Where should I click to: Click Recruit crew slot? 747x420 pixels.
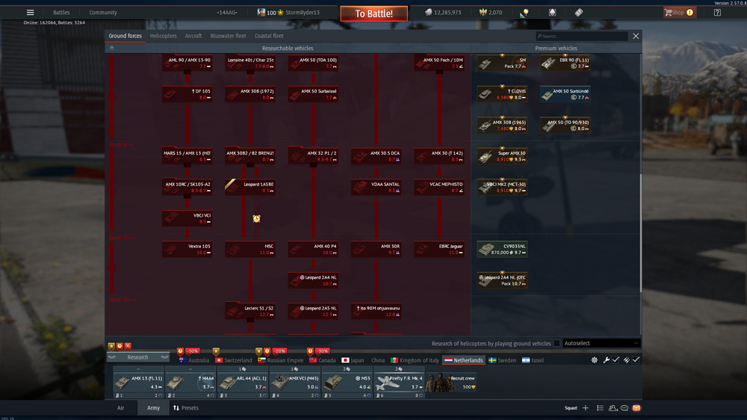pos(451,383)
